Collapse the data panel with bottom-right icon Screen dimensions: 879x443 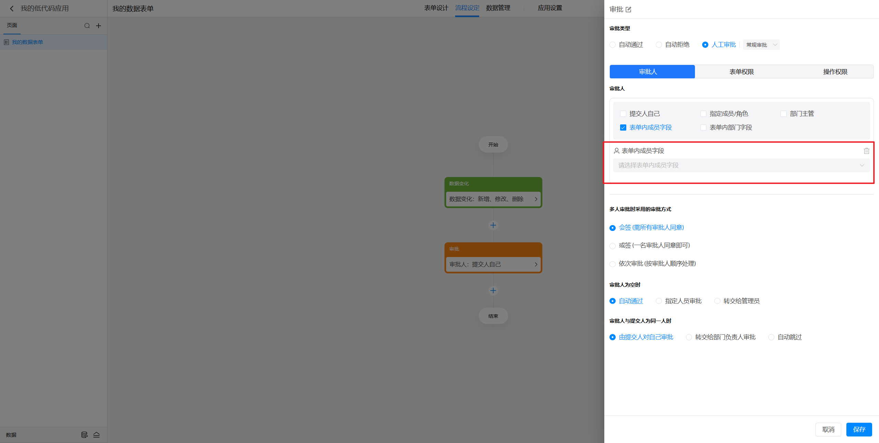tap(96, 435)
